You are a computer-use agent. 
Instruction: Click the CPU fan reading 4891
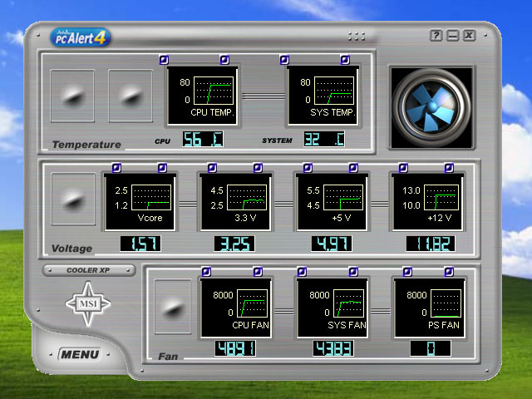click(x=235, y=349)
